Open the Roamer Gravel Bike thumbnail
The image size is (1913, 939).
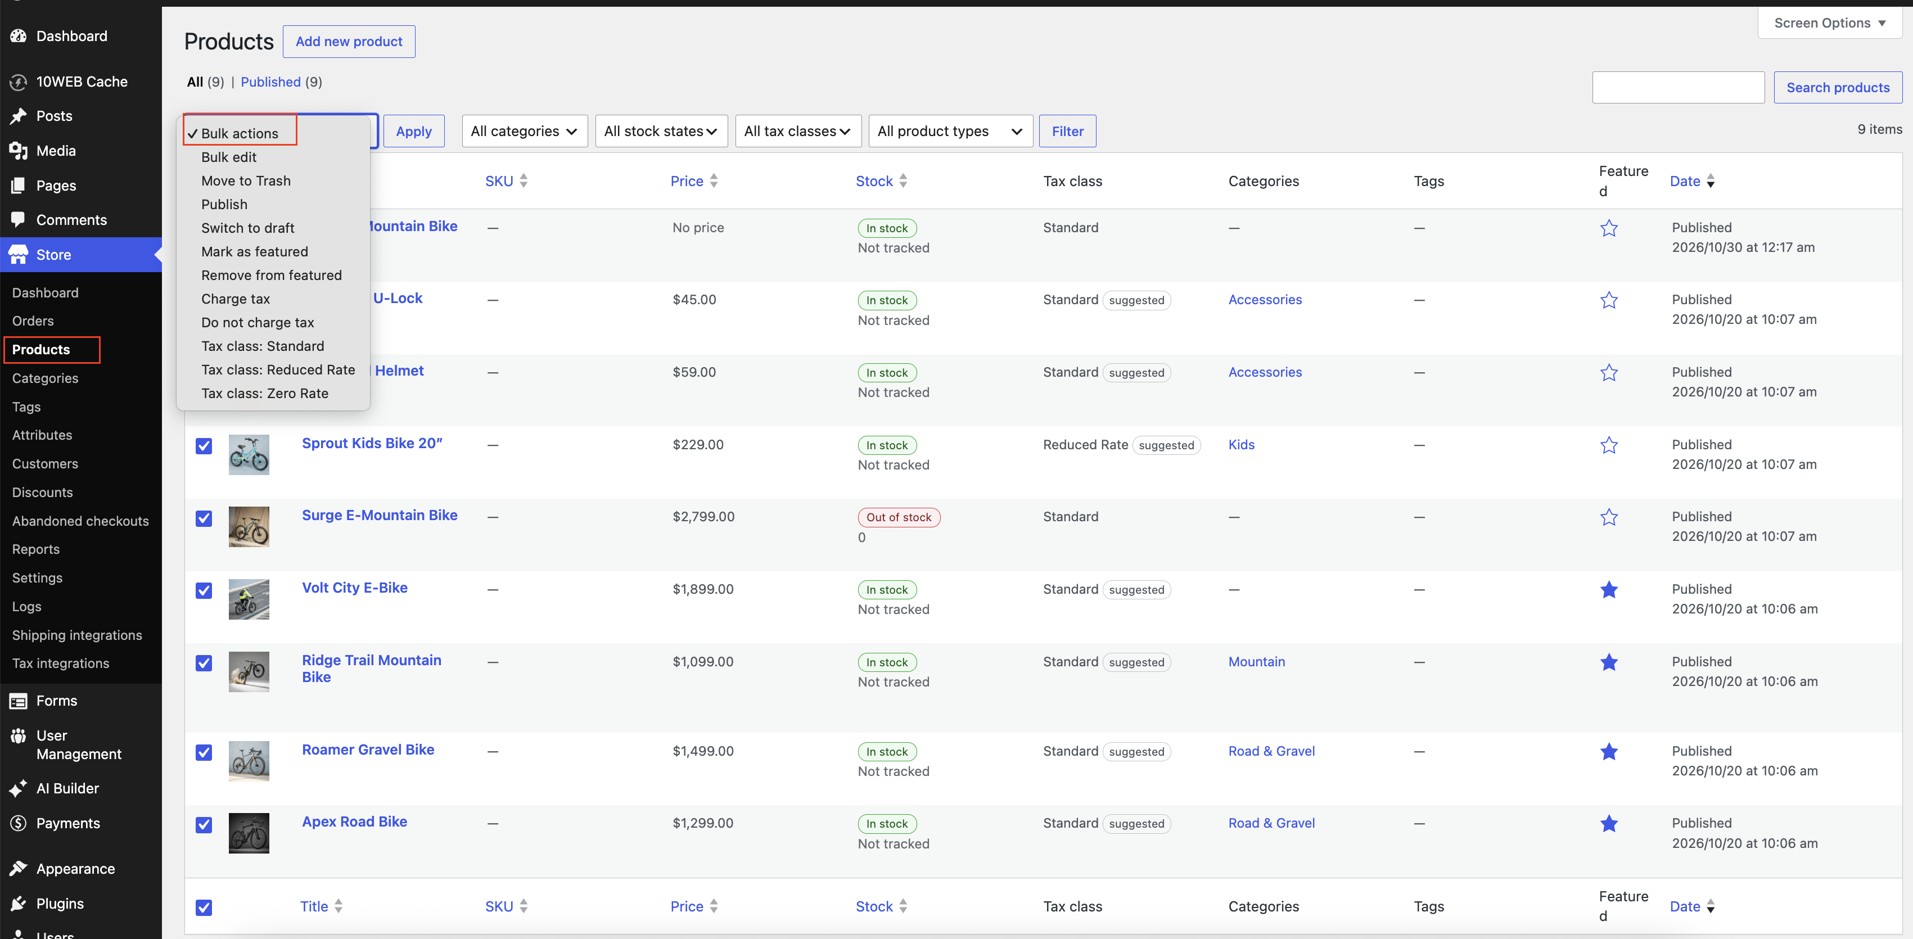(x=249, y=761)
